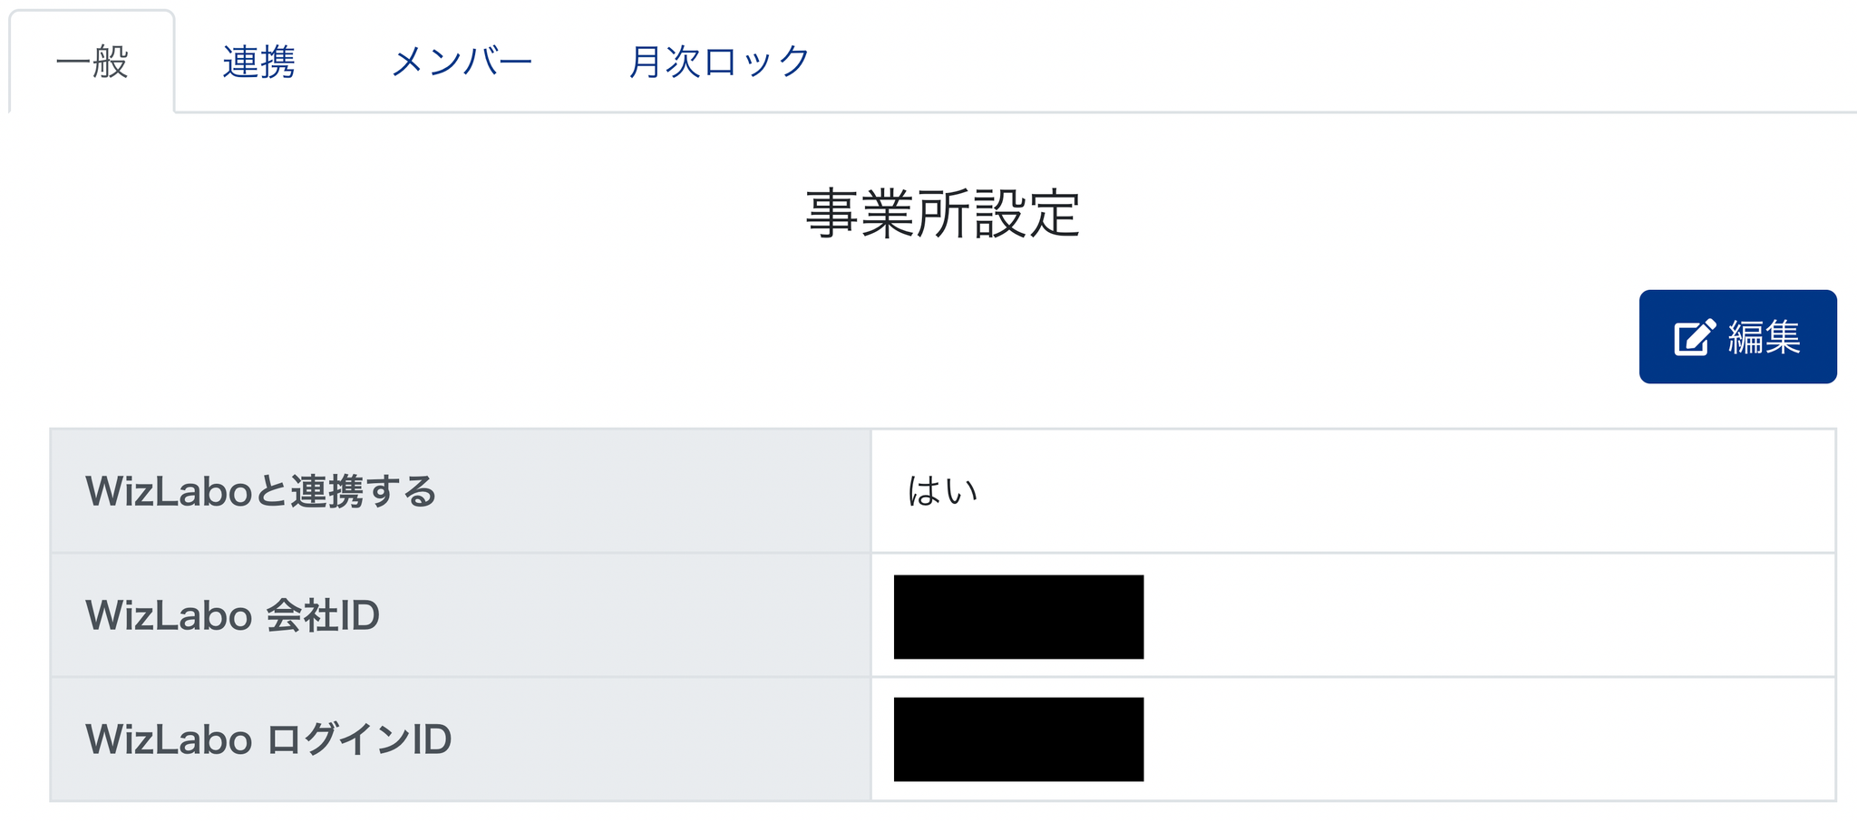Click the blacked-out 会社ID value
The image size is (1857, 821).
click(x=1018, y=616)
